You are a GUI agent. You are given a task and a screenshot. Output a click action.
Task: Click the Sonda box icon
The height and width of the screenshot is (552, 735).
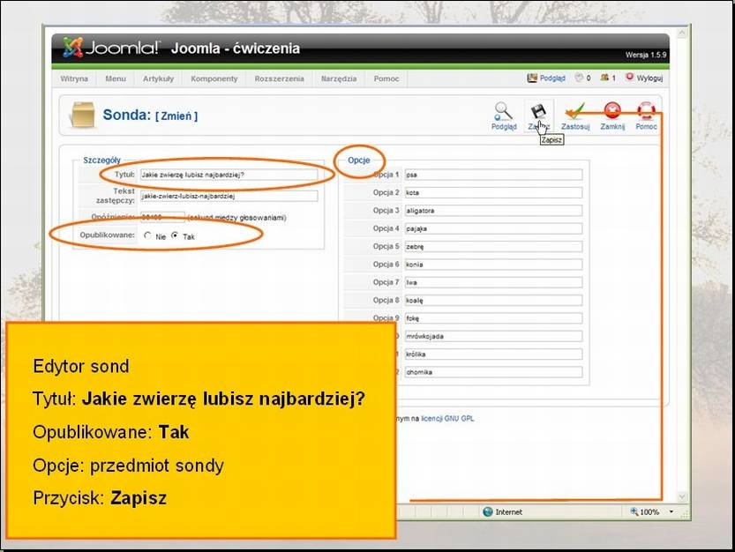coord(83,115)
